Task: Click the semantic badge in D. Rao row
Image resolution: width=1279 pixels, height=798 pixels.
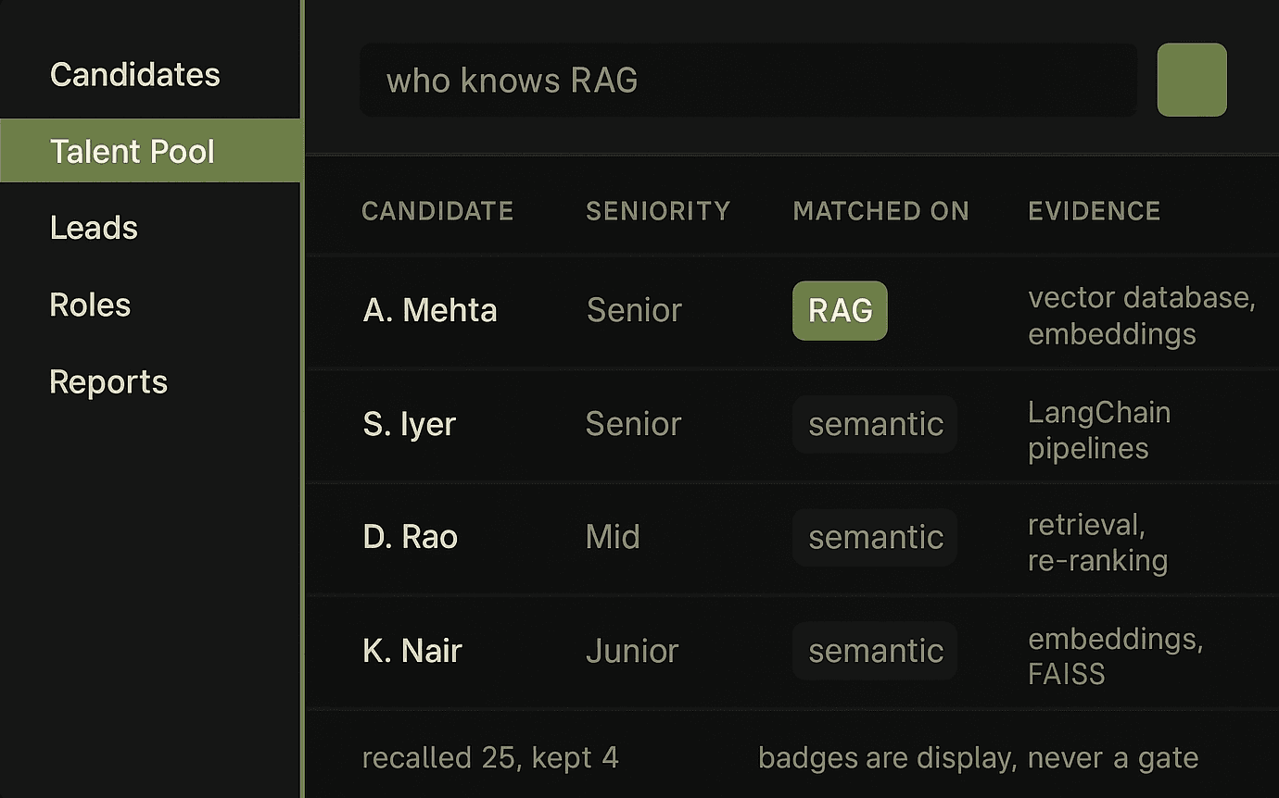Action: point(875,537)
